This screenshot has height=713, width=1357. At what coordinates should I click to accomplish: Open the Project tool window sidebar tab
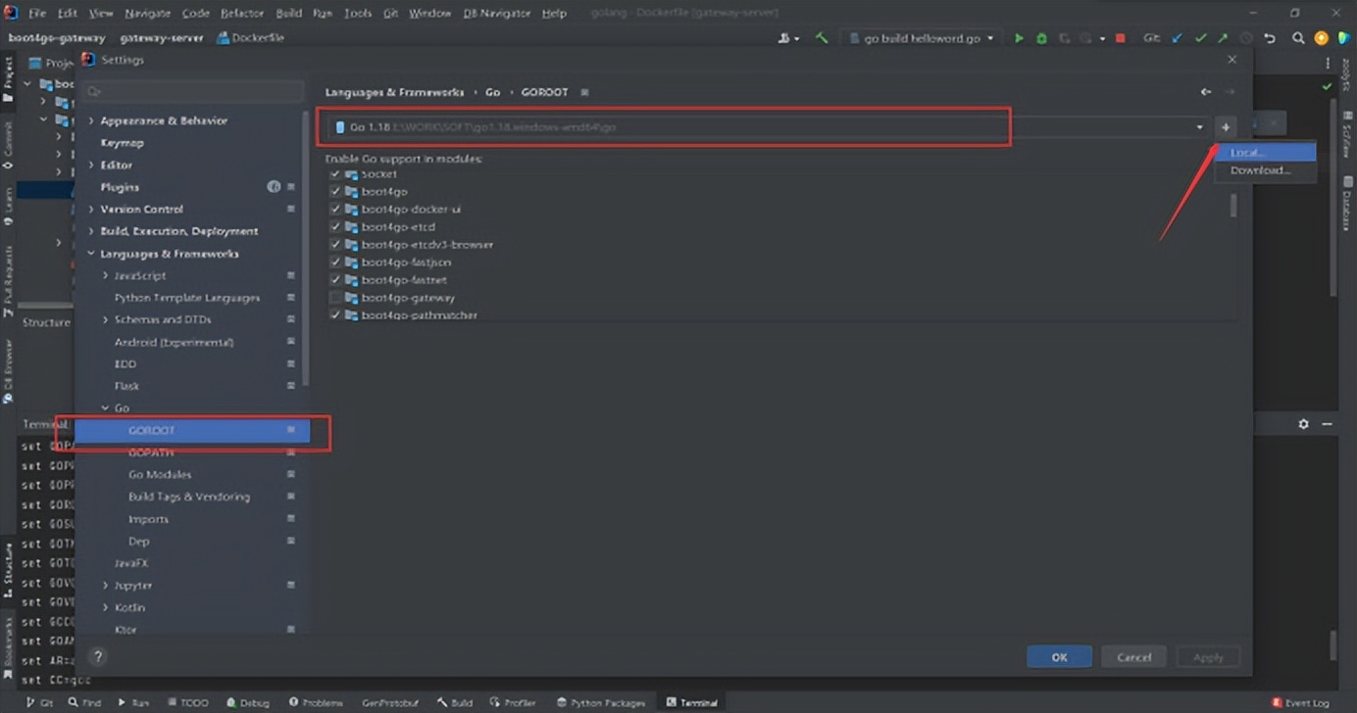pyautogui.click(x=8, y=79)
